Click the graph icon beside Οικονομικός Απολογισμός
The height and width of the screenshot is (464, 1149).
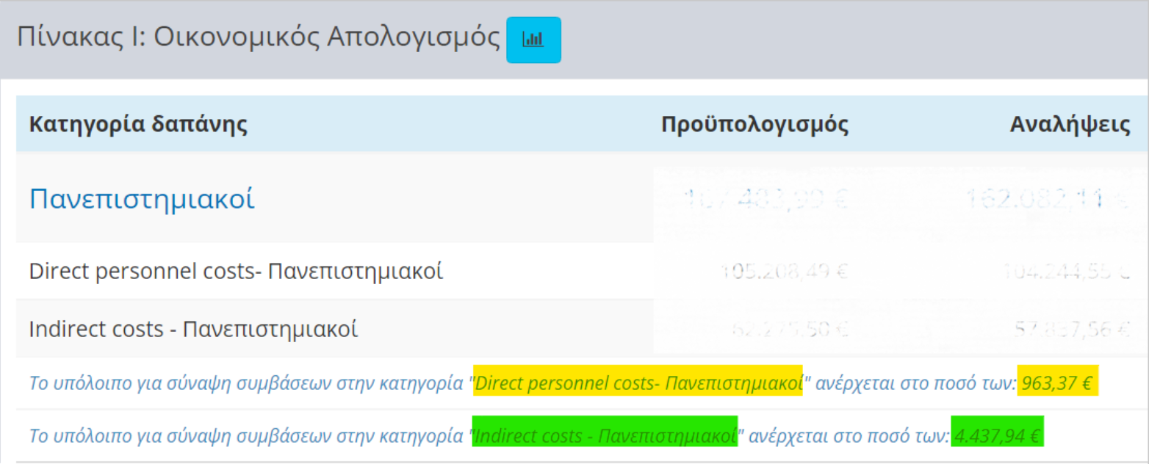point(534,40)
